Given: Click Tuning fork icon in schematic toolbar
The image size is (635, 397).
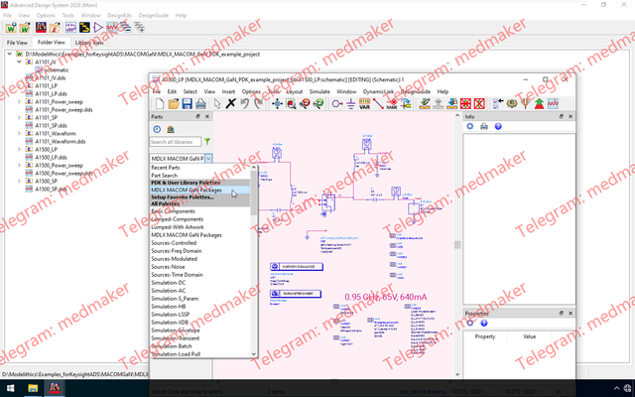Looking at the screenshot, I should pos(525,103).
